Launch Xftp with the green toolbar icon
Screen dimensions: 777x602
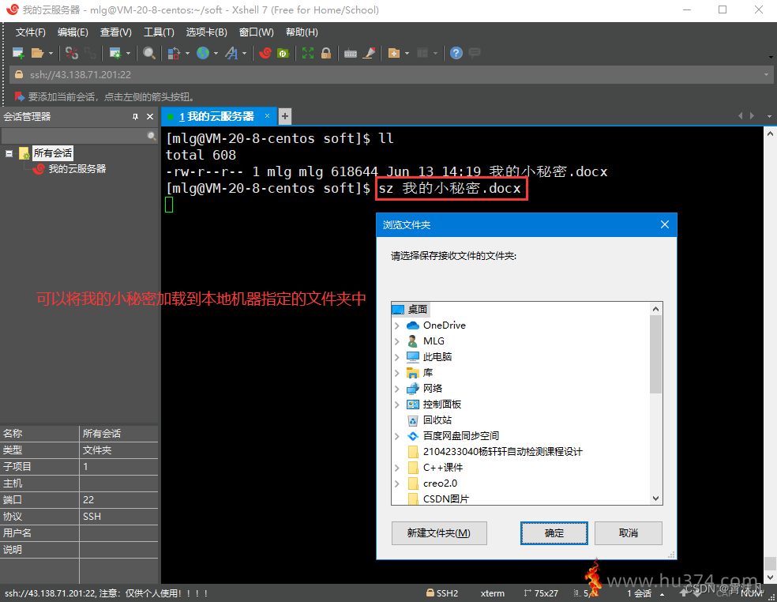pyautogui.click(x=283, y=53)
